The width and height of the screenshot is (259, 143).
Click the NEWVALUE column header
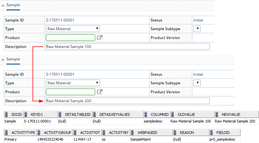tap(237, 114)
